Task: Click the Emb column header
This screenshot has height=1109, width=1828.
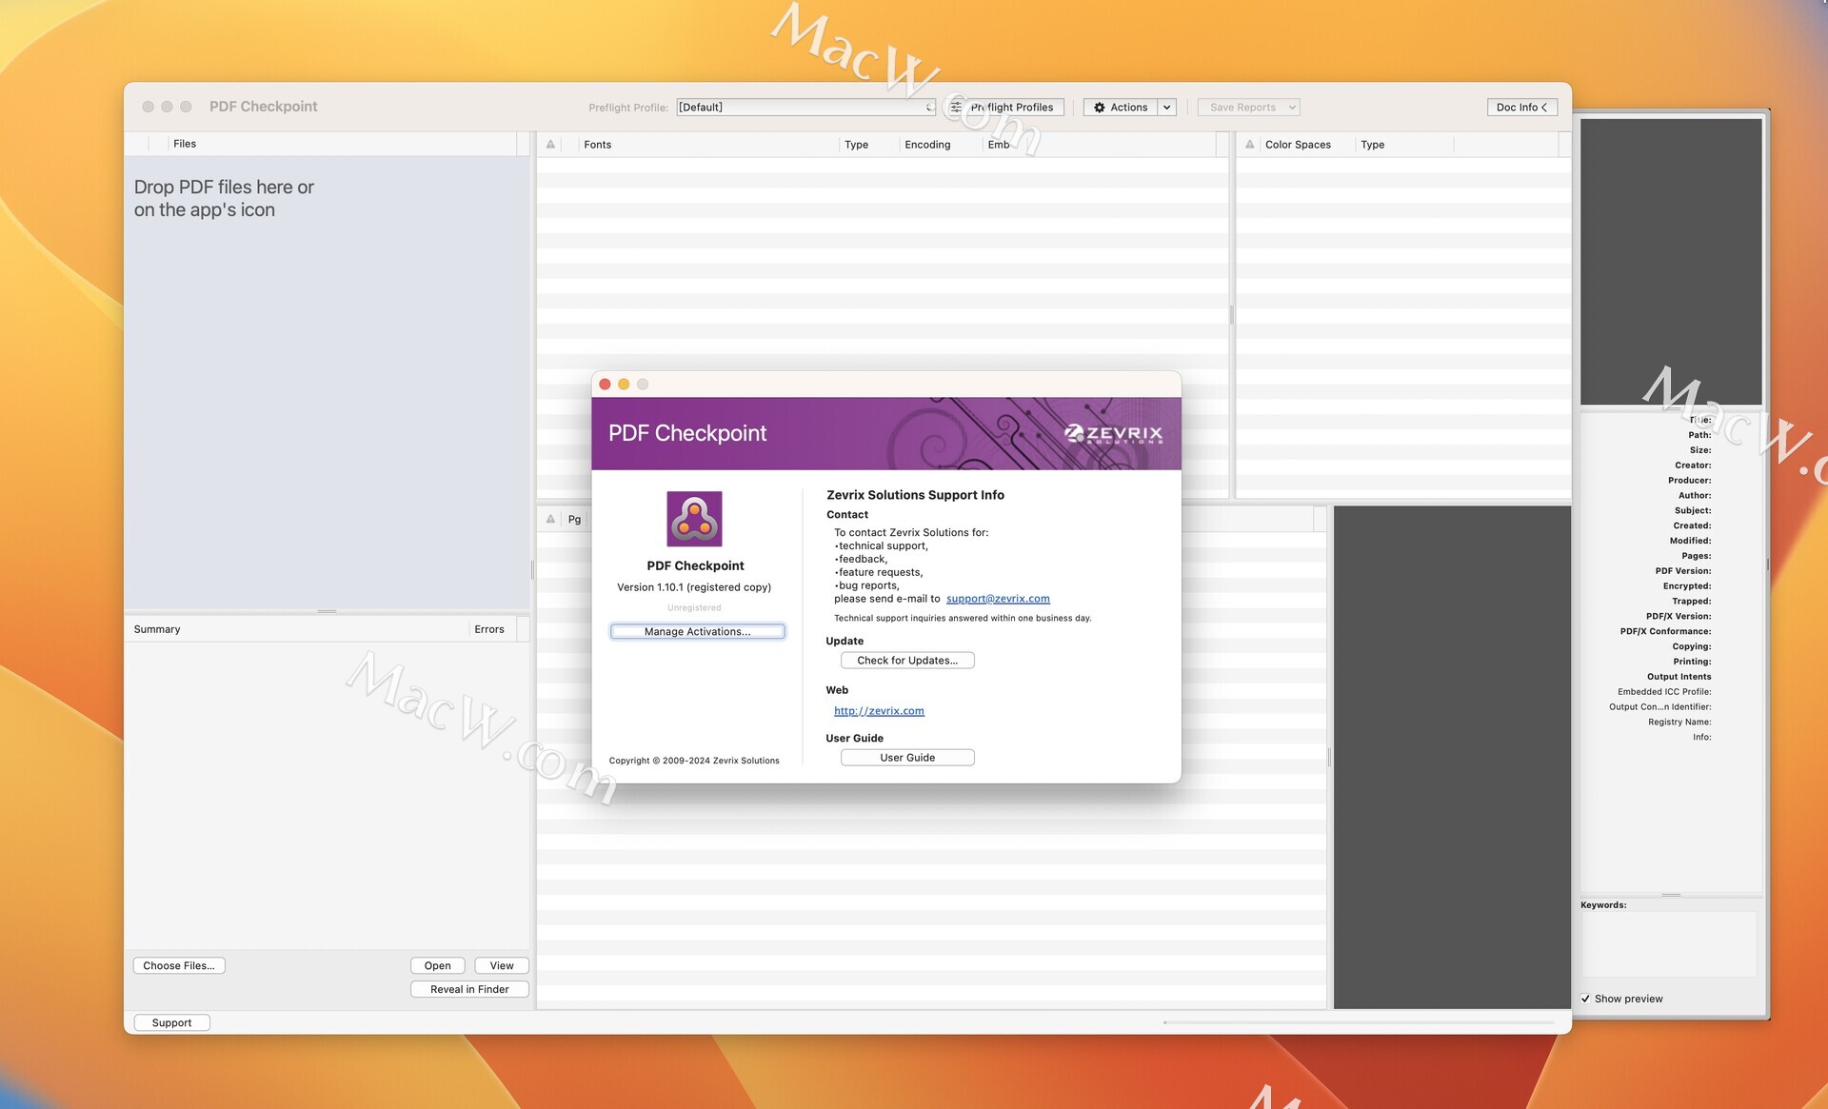Action: 999,145
